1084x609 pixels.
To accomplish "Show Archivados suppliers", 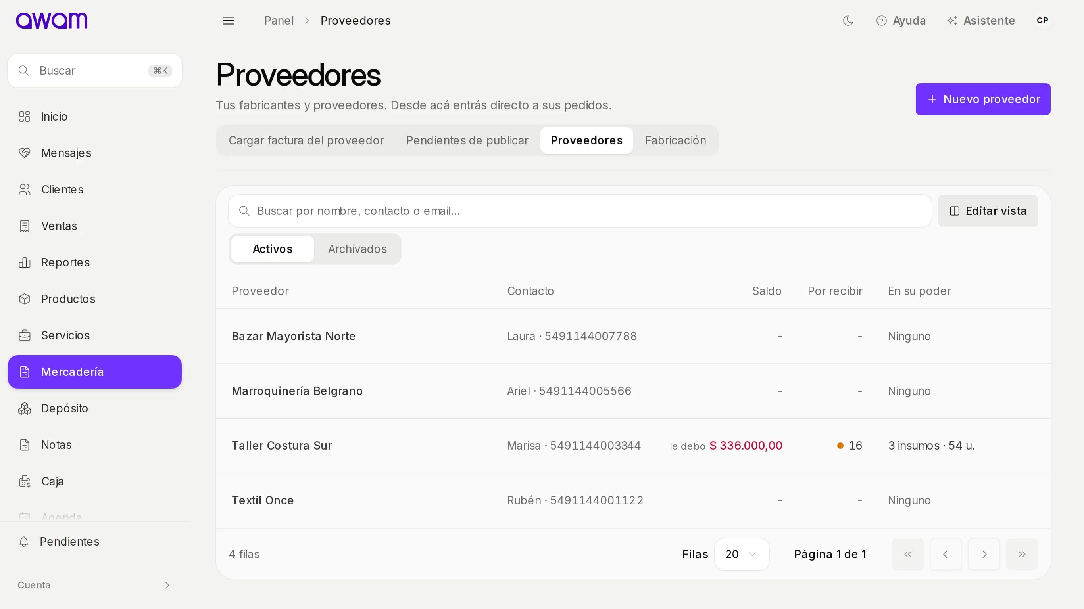I will coord(357,249).
